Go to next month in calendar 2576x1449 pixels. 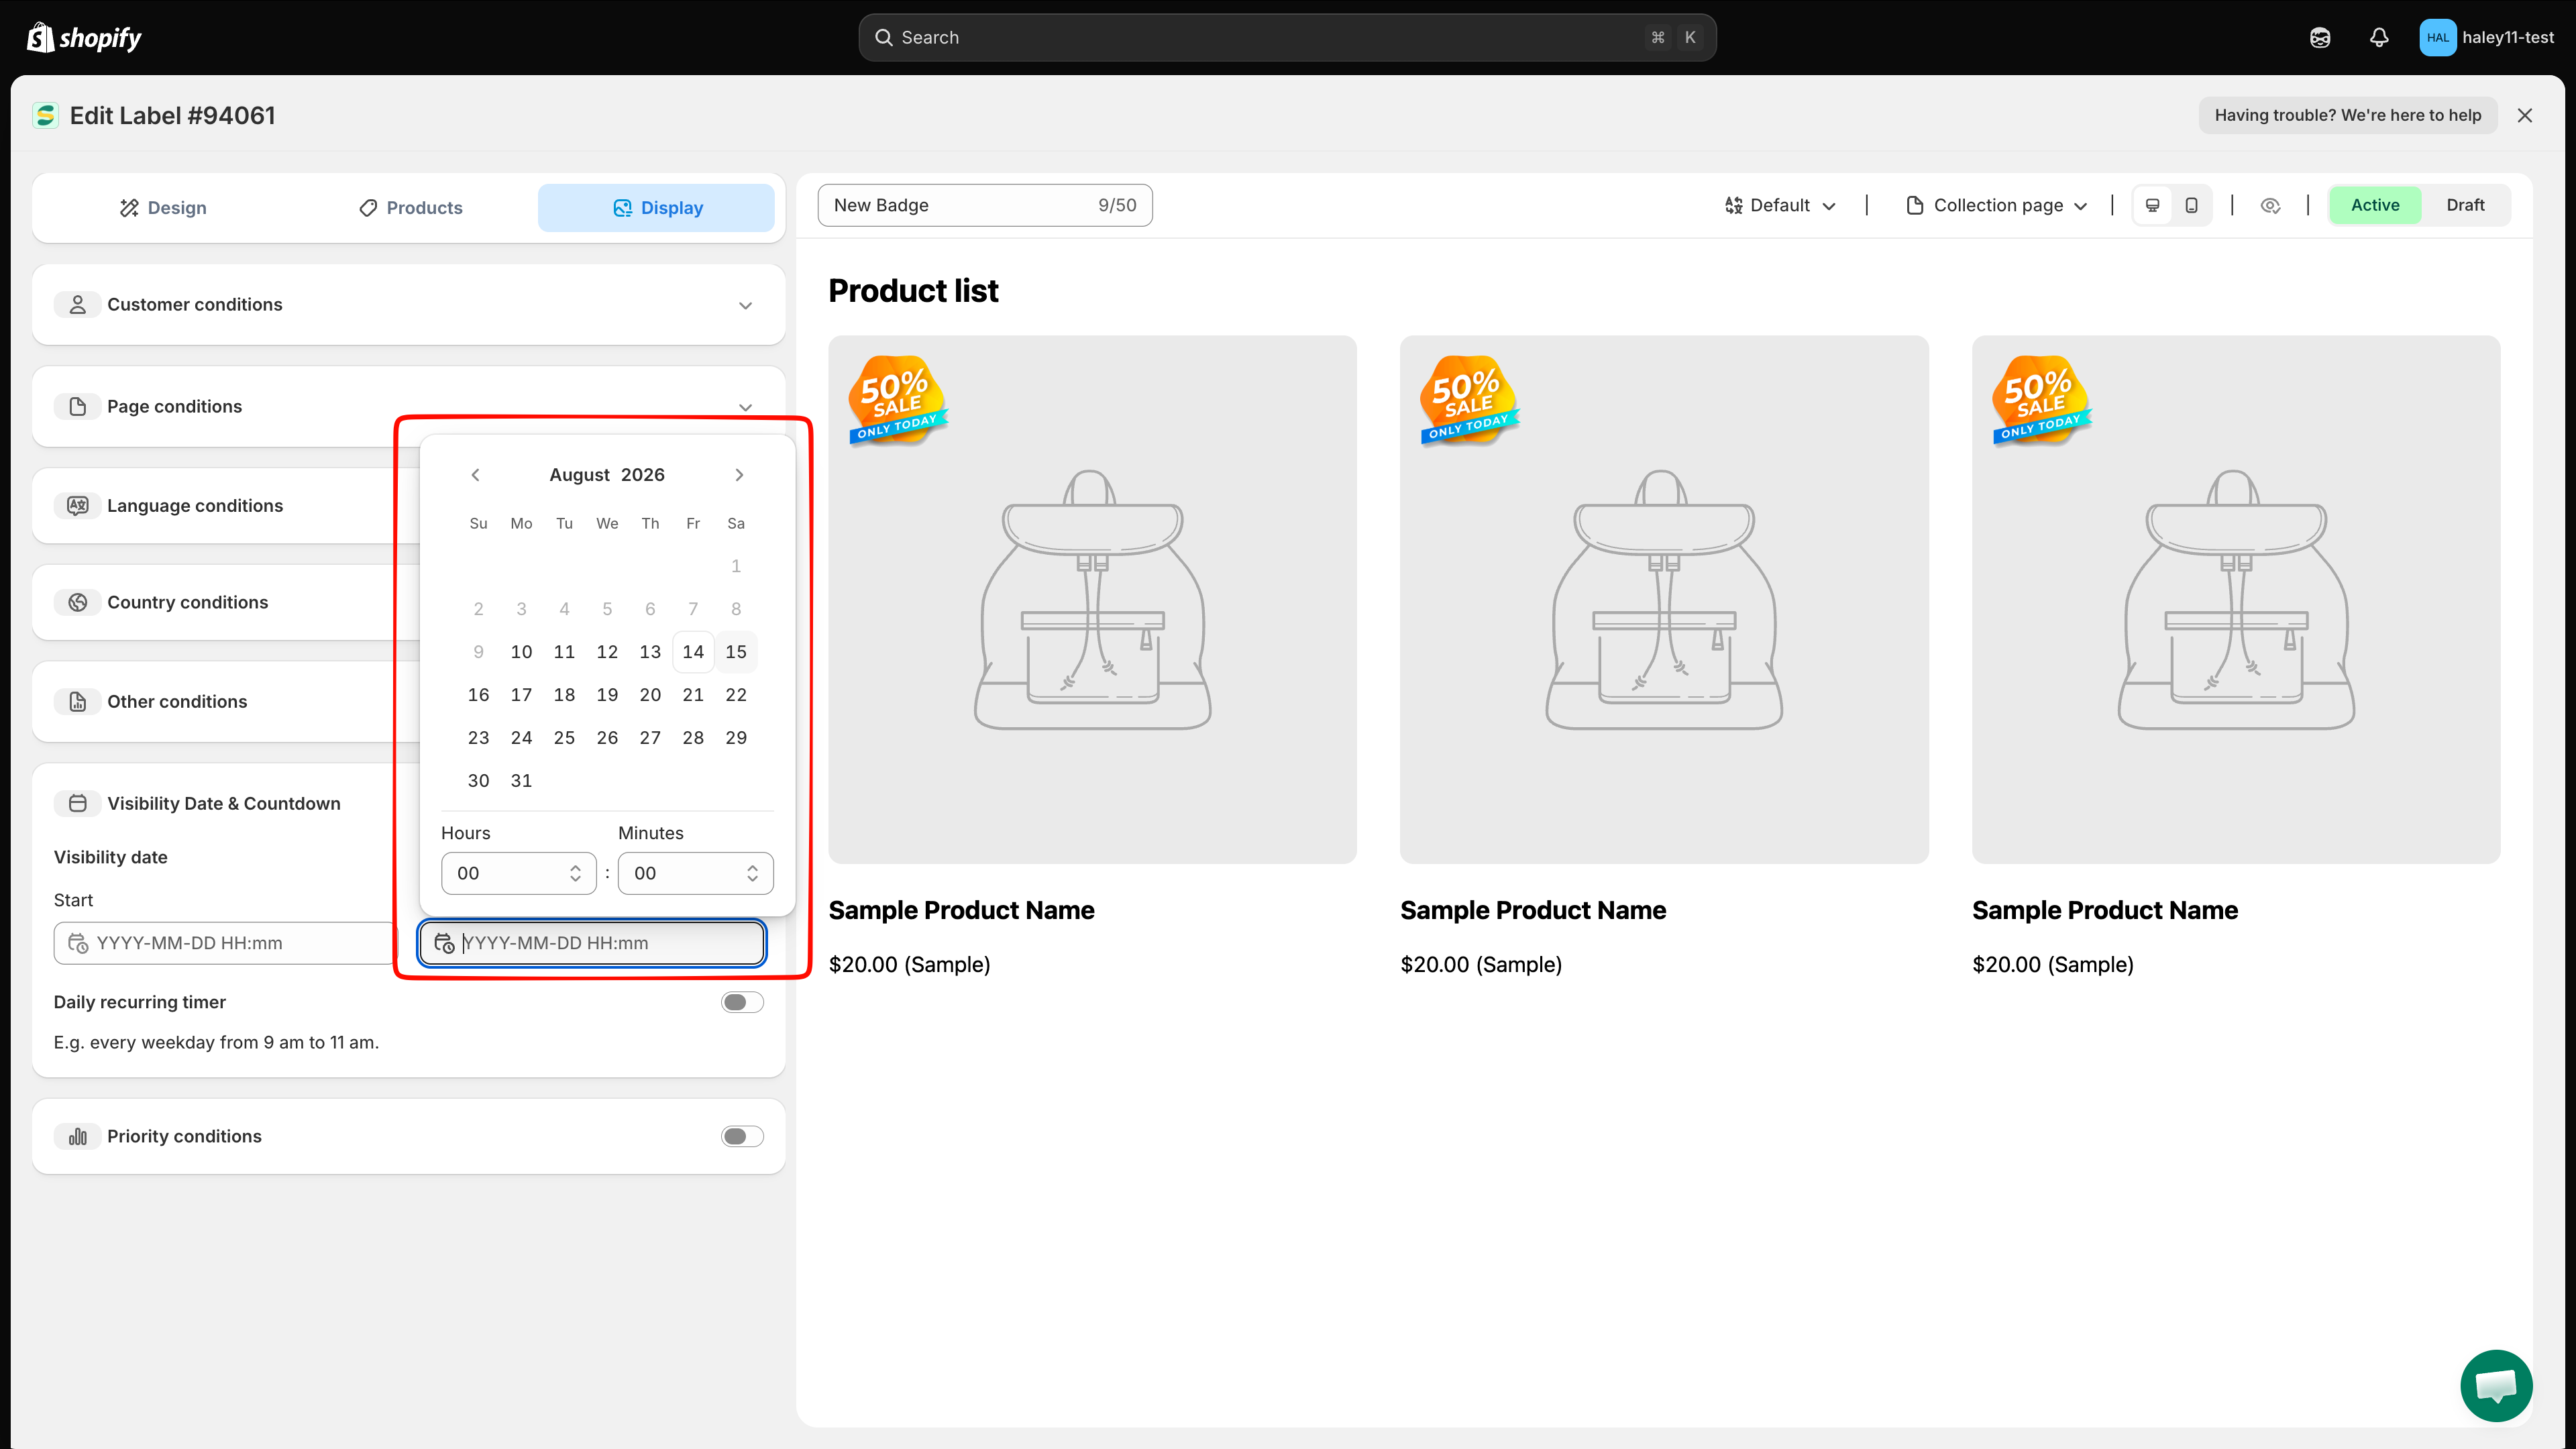739,475
